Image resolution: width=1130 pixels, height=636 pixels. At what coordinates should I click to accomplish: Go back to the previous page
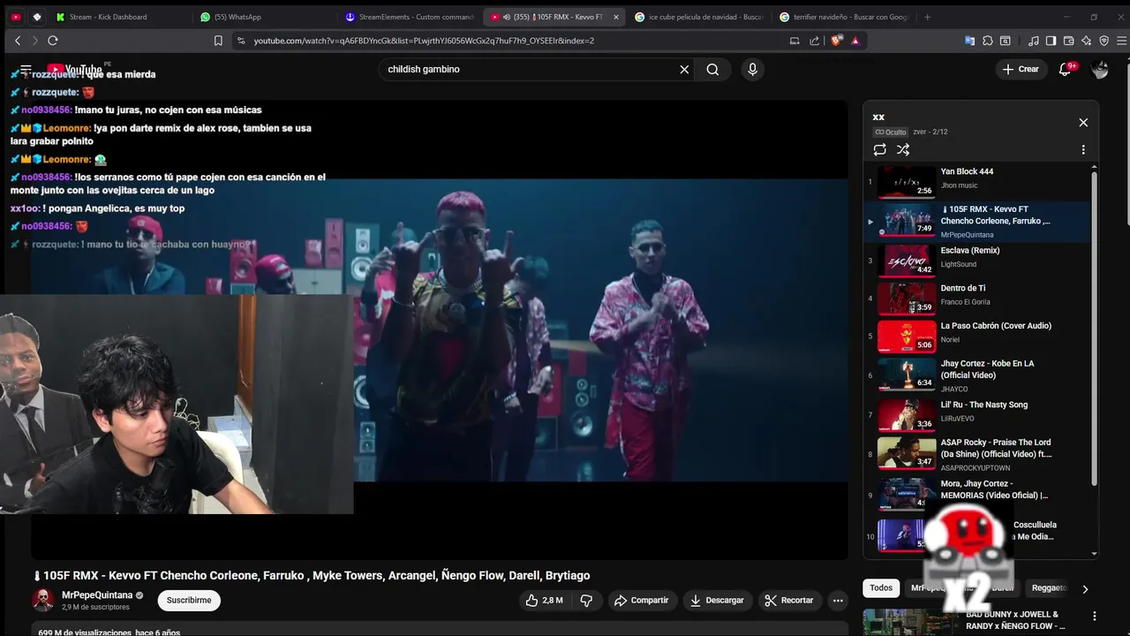18,41
